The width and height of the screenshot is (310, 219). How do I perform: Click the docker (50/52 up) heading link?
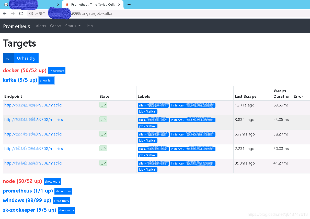(x=25, y=70)
